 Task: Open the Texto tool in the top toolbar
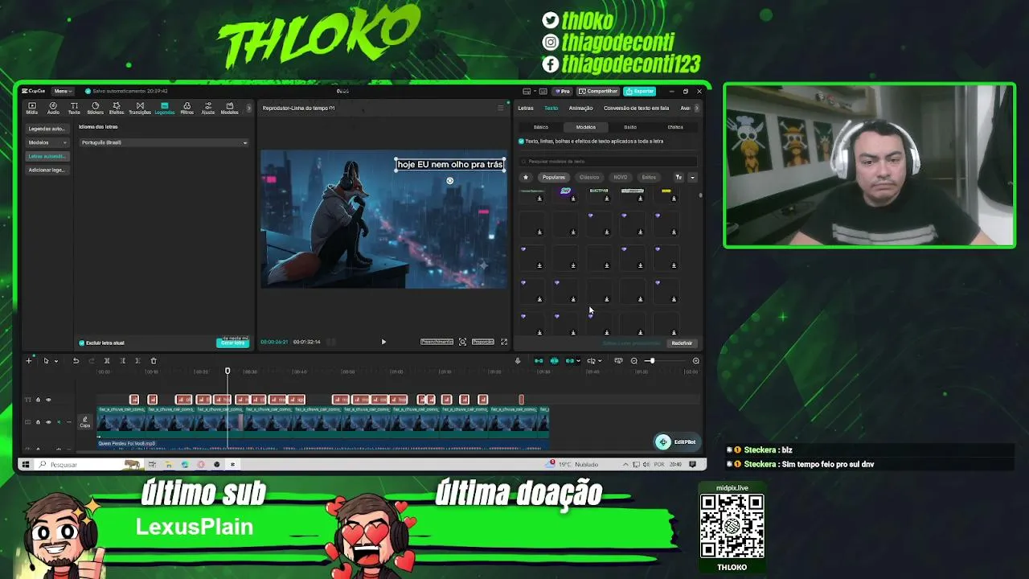coord(74,108)
